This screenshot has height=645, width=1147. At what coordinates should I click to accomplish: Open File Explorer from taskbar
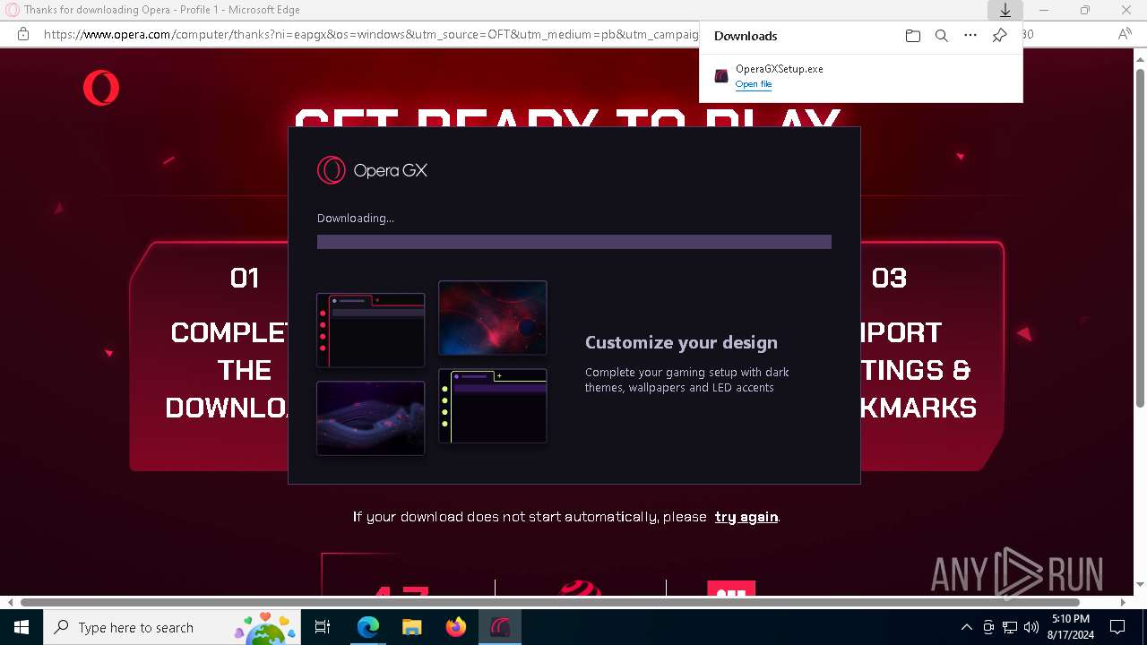click(411, 628)
